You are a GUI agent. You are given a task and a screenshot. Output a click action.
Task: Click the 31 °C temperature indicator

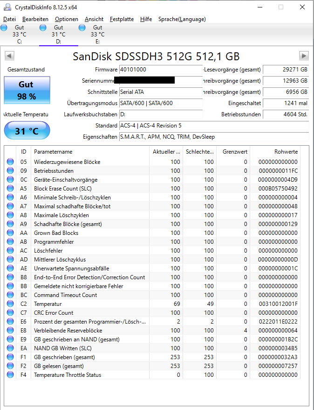[x=27, y=130]
